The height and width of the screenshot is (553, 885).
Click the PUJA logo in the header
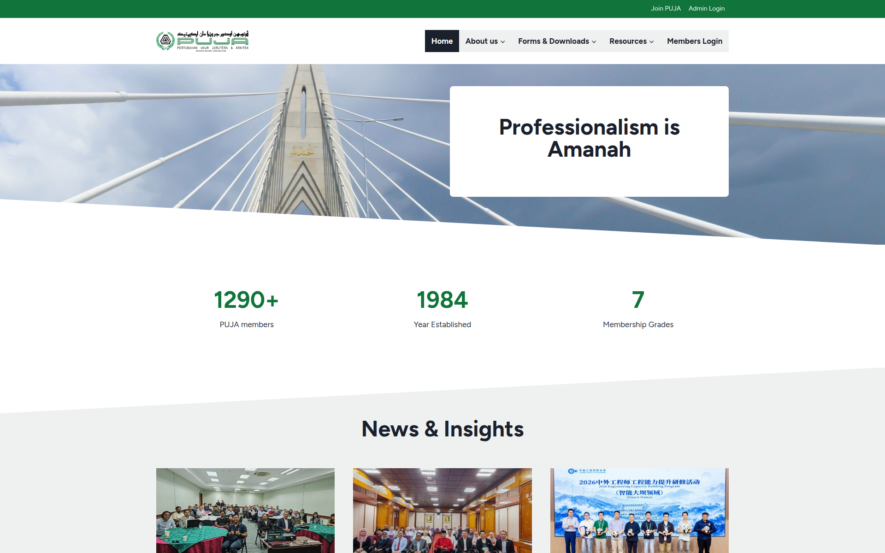click(x=202, y=41)
